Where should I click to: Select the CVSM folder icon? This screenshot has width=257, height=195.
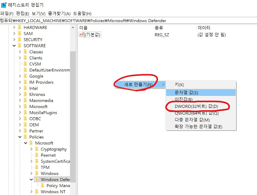click(25, 64)
